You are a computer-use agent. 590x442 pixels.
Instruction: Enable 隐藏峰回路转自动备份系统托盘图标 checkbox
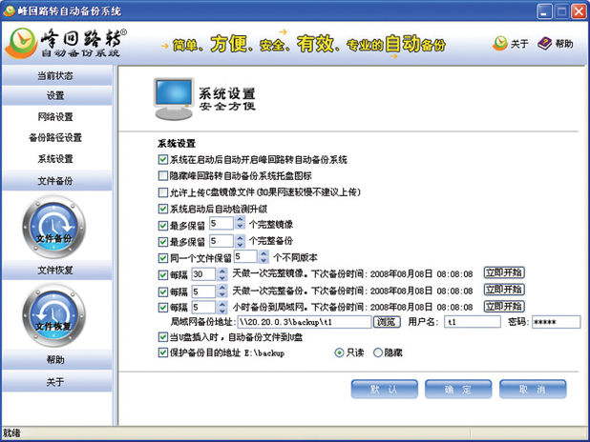coord(163,175)
